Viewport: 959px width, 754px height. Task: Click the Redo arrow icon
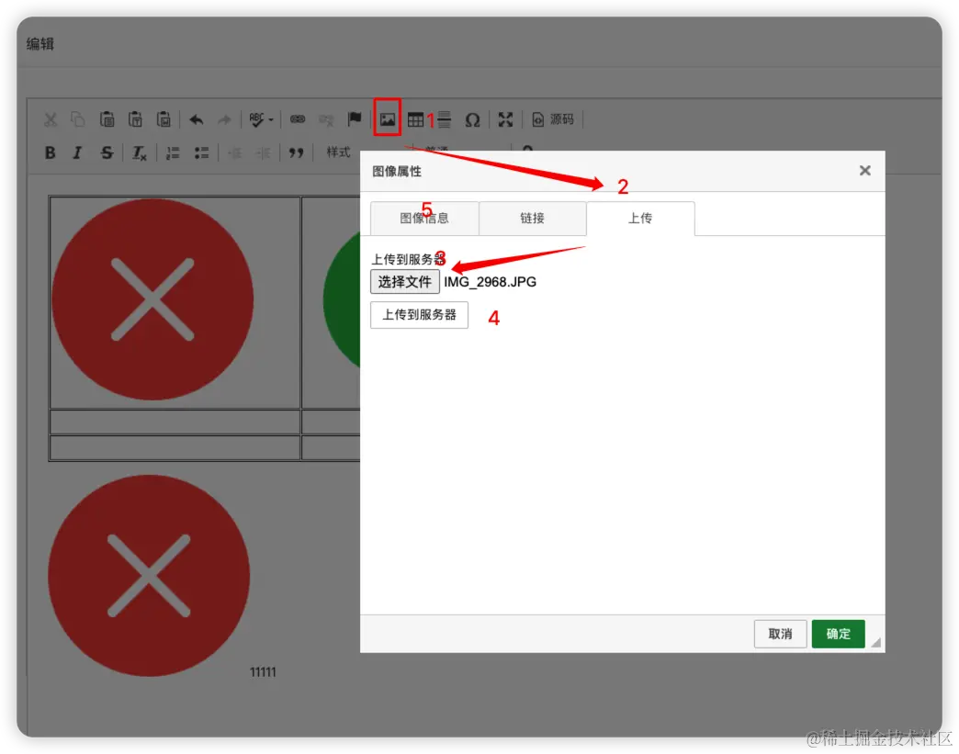coord(224,119)
